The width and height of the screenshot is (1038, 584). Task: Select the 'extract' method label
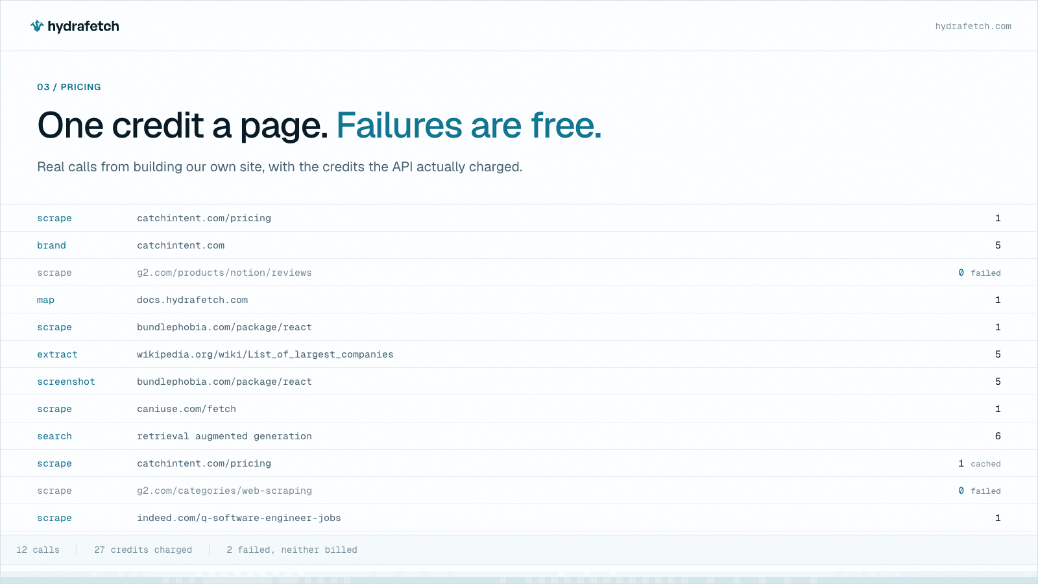point(57,354)
